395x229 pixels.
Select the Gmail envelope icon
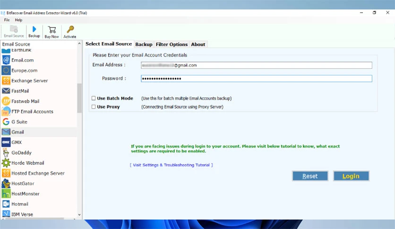coord(6,132)
